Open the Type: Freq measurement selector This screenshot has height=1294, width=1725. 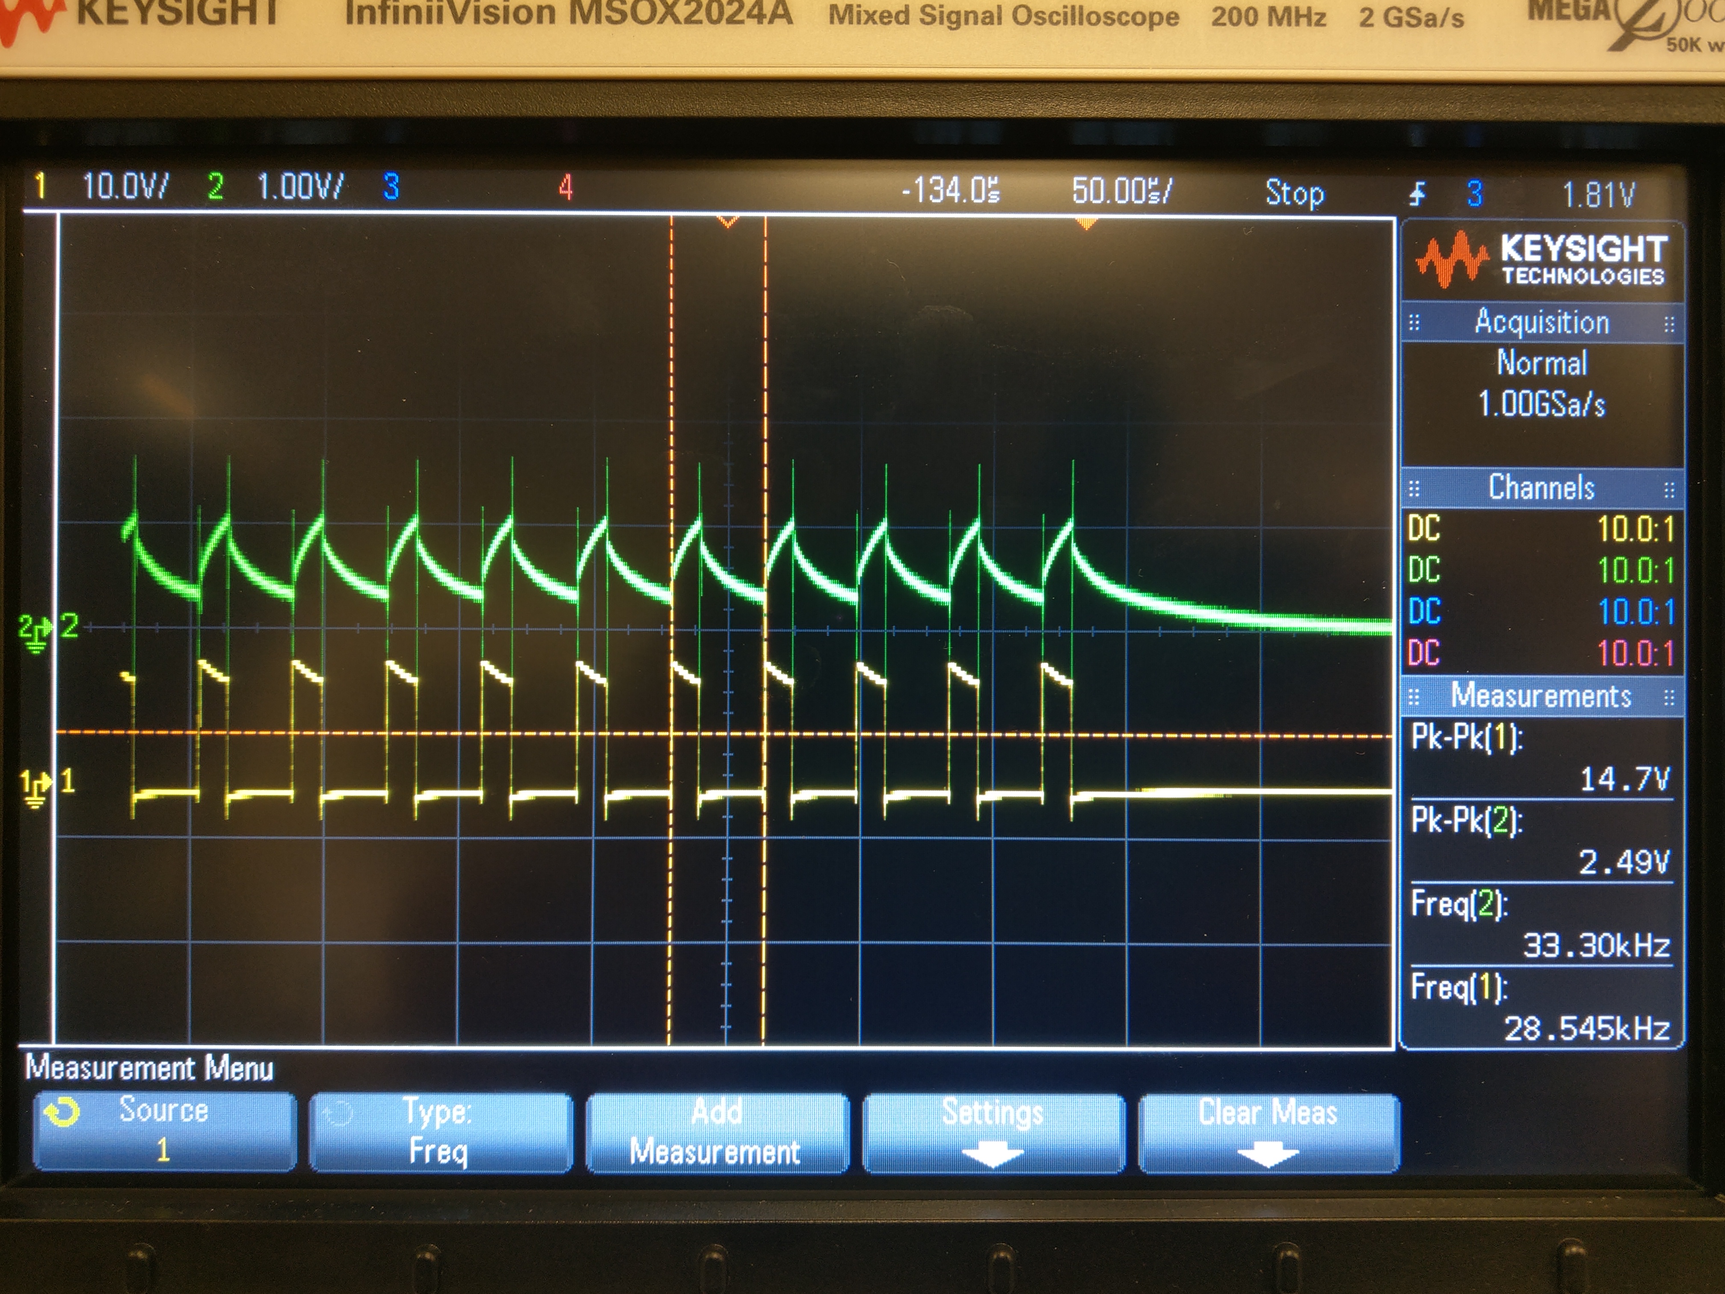(441, 1133)
